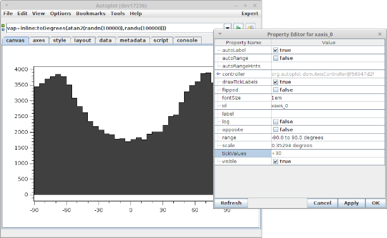
Task: Switch to the metadata tab
Action: pyautogui.click(x=133, y=40)
